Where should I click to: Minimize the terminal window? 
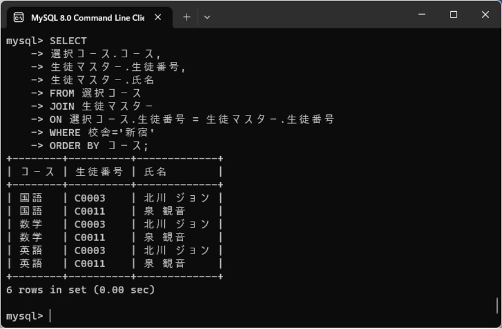click(x=422, y=14)
